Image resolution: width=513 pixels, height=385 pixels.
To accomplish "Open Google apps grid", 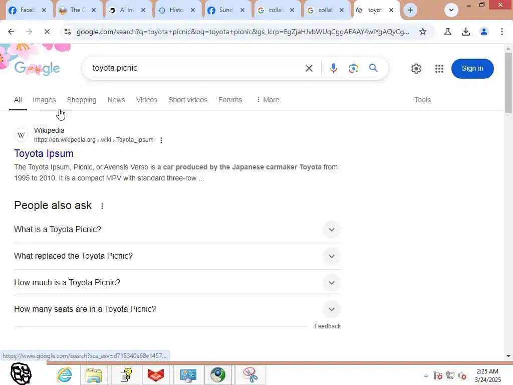I will point(439,68).
